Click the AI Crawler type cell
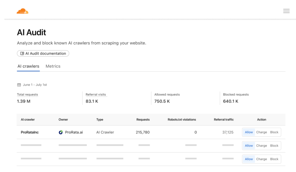296x172 pixels. (105, 132)
